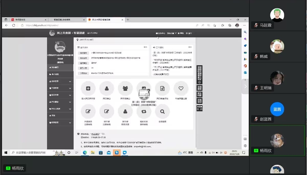Screen dimensions: 307x175
Task: Open the 全局搜索 magnifier icon
Action: (x=162, y=112)
